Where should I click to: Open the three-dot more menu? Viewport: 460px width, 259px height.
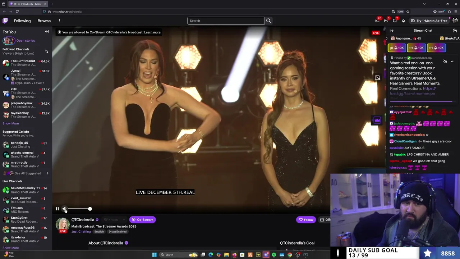coord(59,21)
